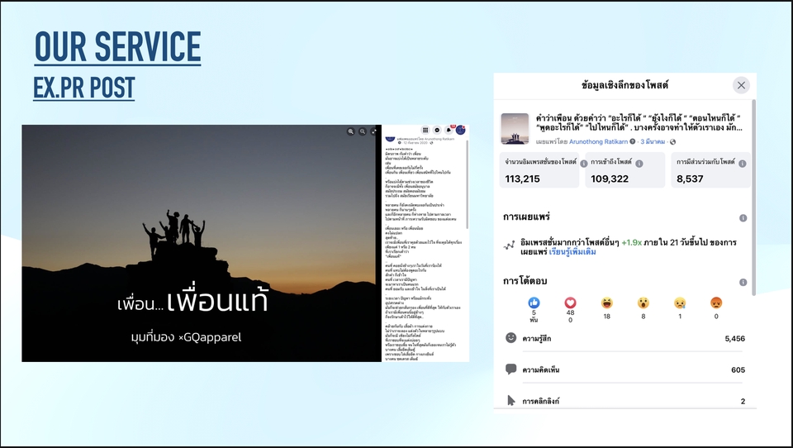Close the post insights panel
The image size is (793, 448).
pos(741,86)
